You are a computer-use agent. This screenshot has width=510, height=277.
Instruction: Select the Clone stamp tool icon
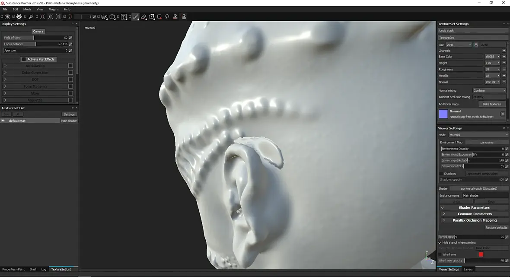(x=175, y=16)
